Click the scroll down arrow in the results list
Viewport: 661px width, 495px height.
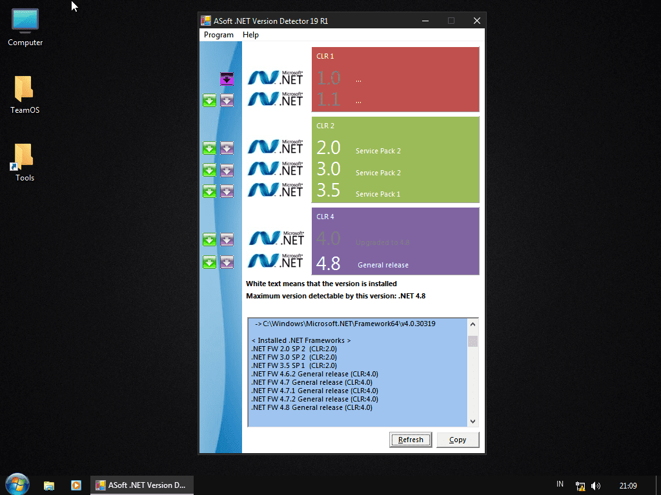[473, 422]
